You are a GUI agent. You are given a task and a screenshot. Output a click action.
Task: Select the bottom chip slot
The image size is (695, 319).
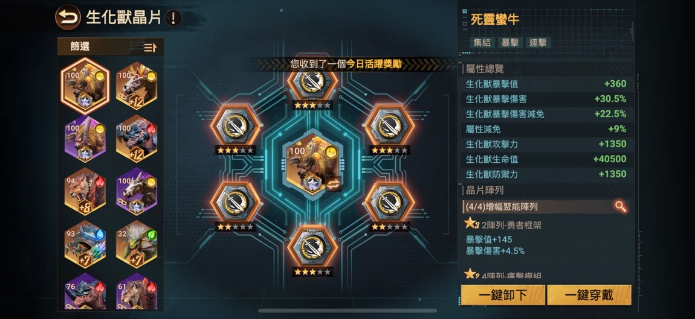tap(312, 247)
